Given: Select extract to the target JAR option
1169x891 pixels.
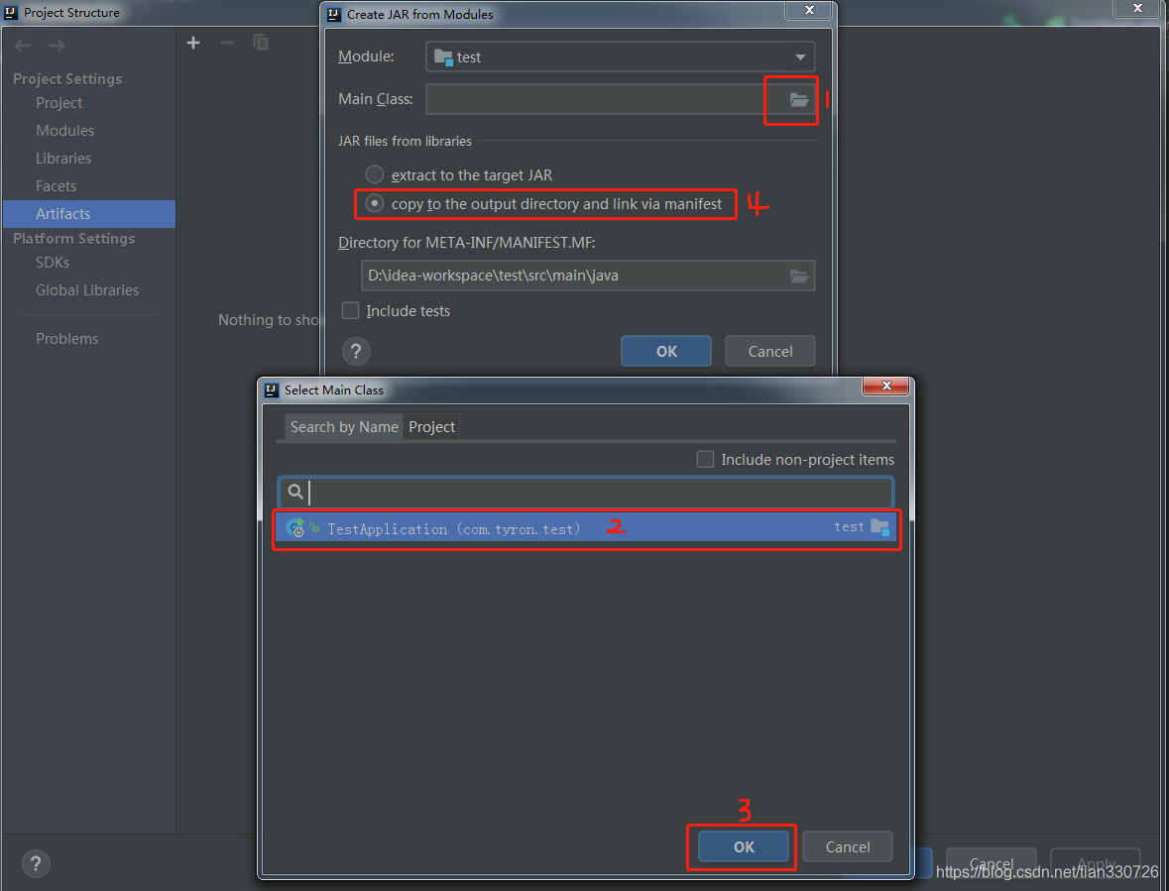Looking at the screenshot, I should pos(374,175).
